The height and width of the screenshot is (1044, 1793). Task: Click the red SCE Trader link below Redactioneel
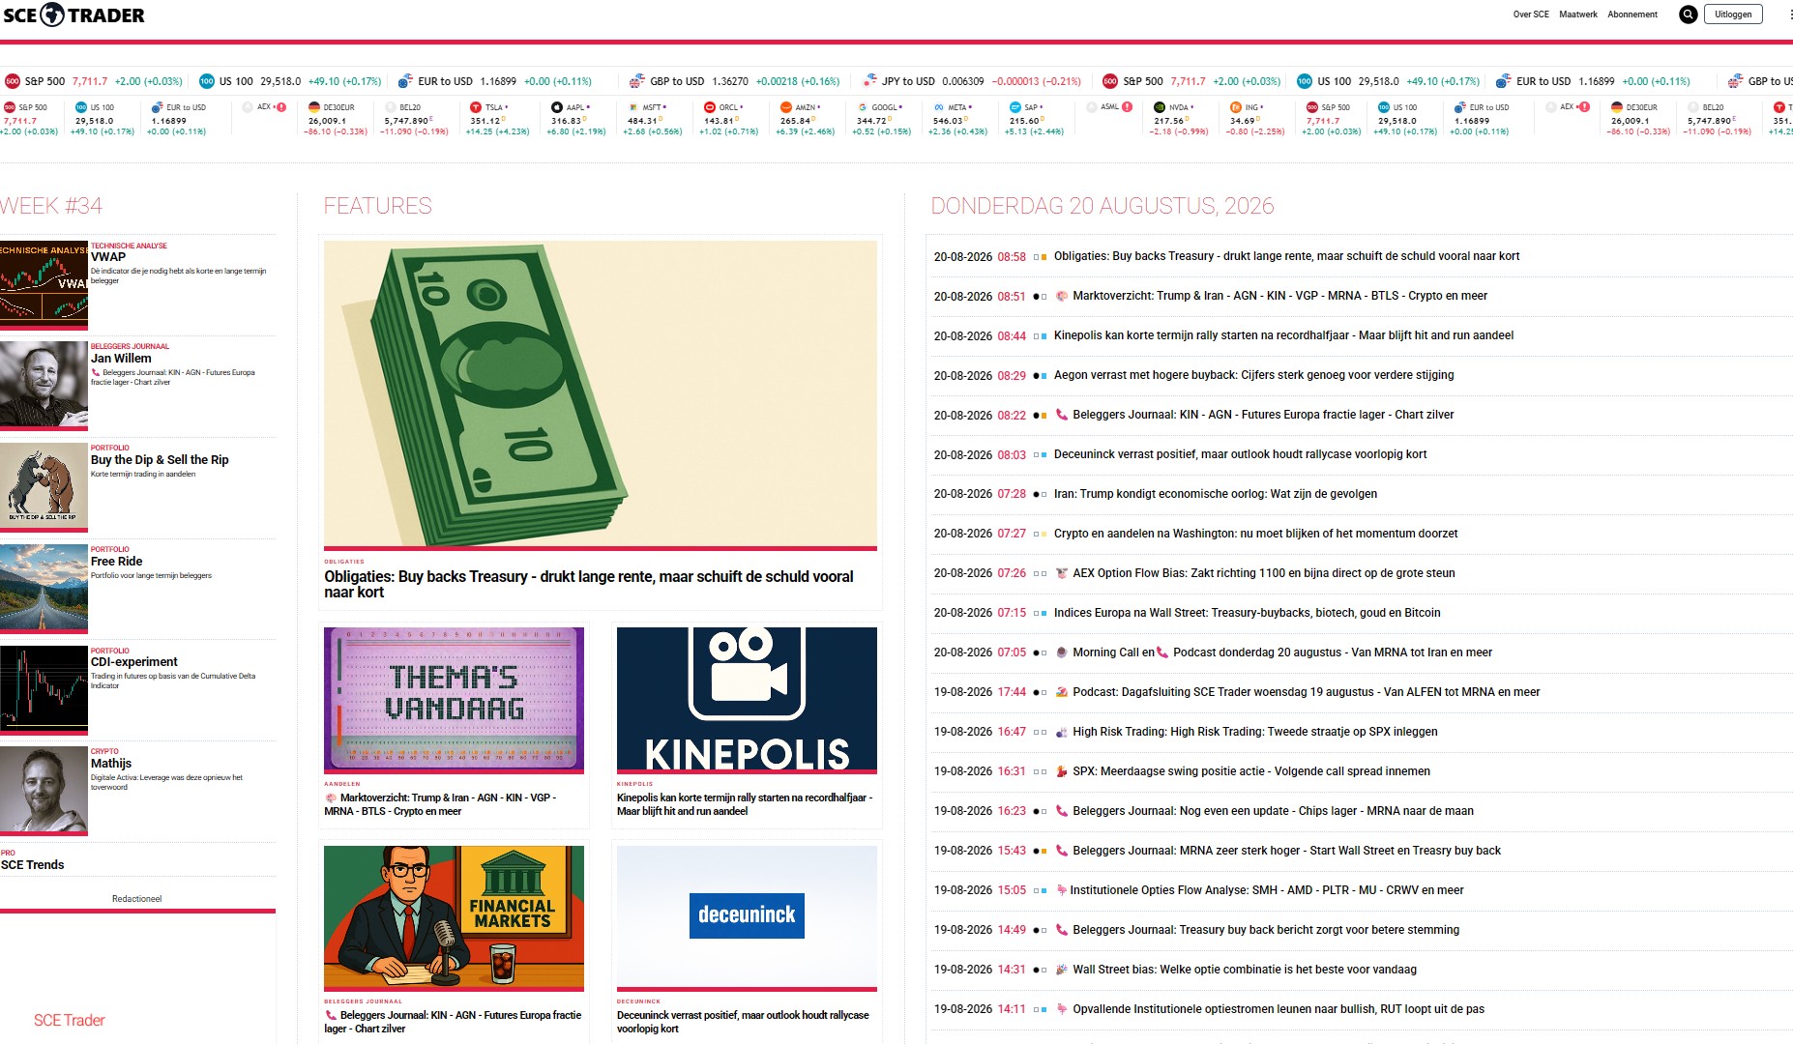[70, 1021]
